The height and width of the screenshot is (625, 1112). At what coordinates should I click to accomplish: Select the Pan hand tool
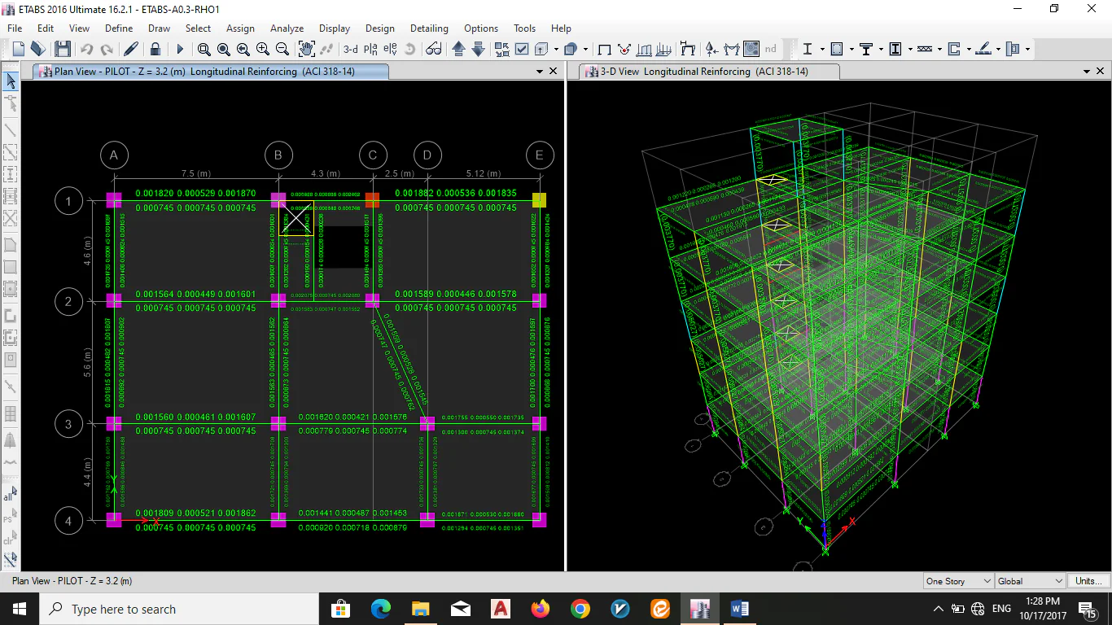[x=306, y=49]
